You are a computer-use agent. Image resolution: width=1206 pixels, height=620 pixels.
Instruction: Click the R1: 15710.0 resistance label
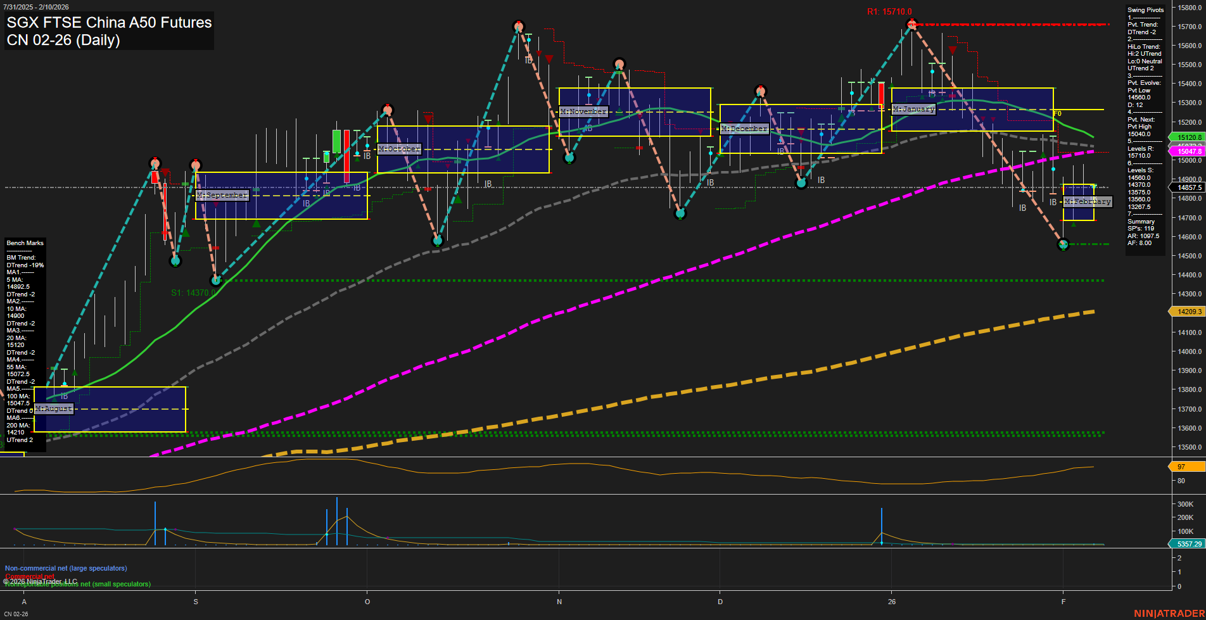(889, 11)
